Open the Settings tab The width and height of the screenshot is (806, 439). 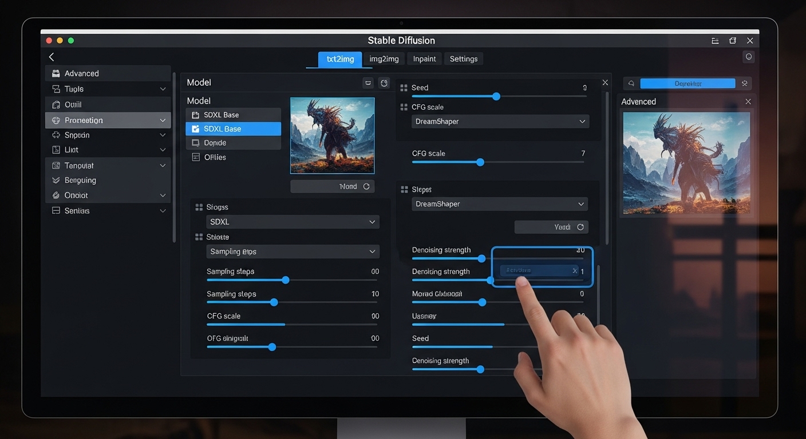click(x=464, y=59)
